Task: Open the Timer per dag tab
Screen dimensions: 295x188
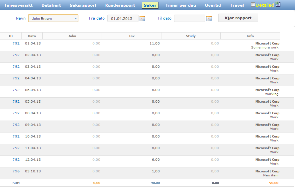Action: (181, 5)
